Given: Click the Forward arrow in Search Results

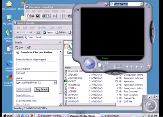Looking at the screenshot, I should coord(31,32).
